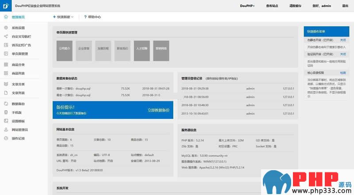Viewport: 354px width, 195px height.
Task: Turn off 验证码 via its 关闭 link
Action: pyautogui.click(x=342, y=54)
